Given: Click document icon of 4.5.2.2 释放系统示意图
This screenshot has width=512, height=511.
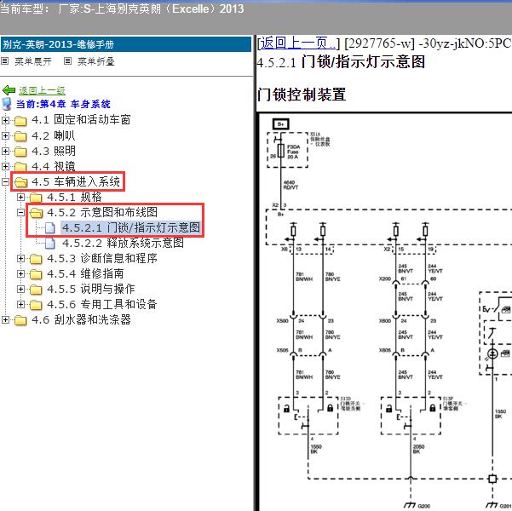Looking at the screenshot, I should click(x=50, y=243).
